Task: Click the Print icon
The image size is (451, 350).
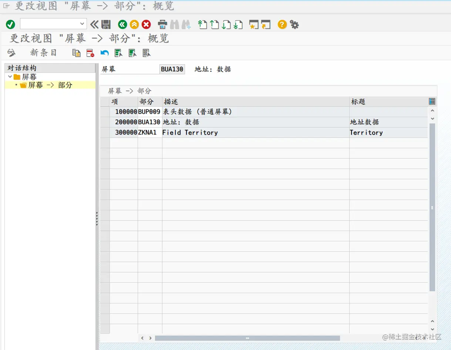Action: (x=162, y=25)
